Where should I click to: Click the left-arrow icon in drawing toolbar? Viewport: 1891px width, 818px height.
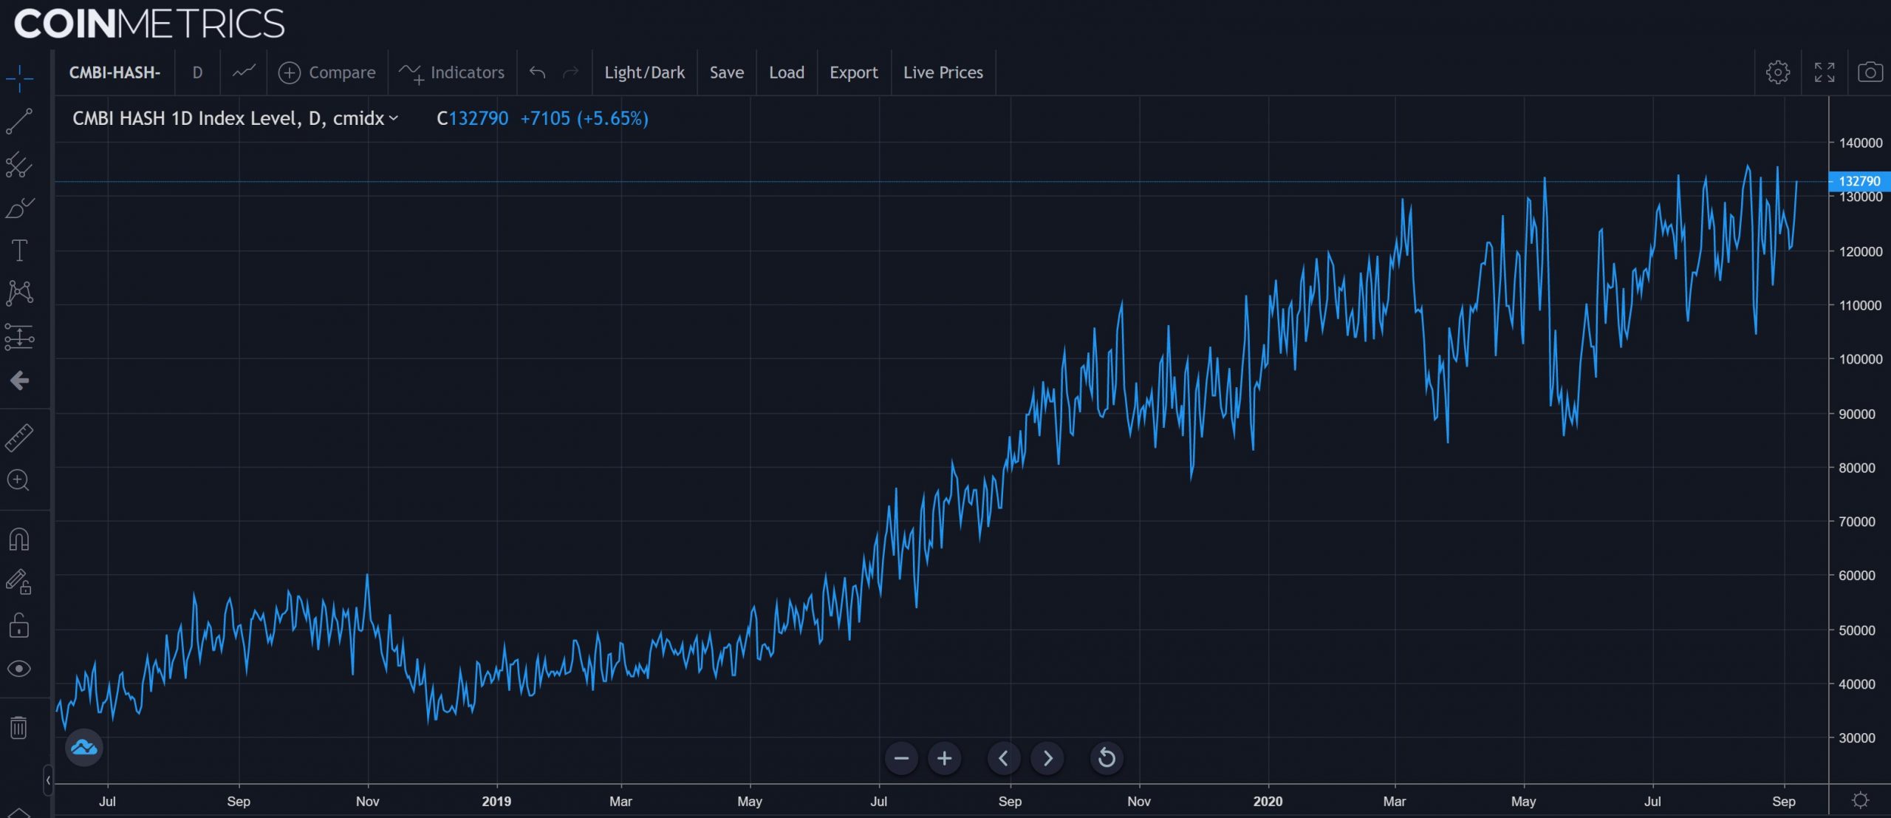[x=19, y=381]
